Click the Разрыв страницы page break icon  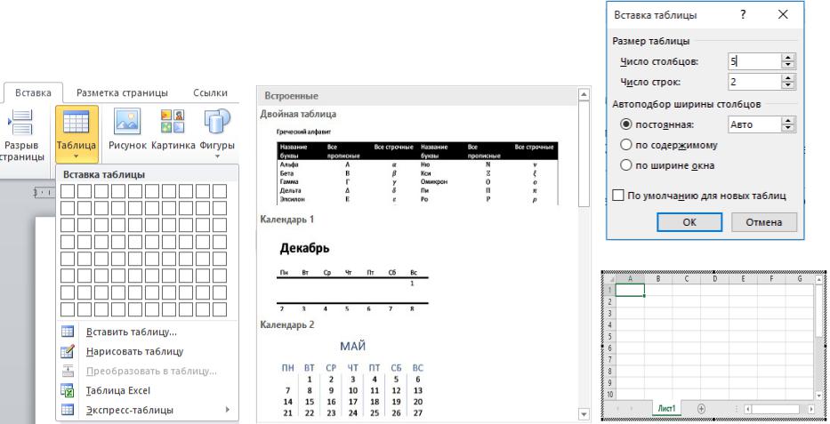[x=21, y=123]
